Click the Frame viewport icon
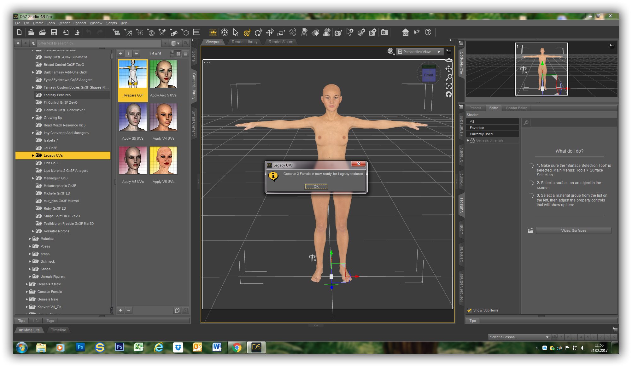 click(x=449, y=86)
